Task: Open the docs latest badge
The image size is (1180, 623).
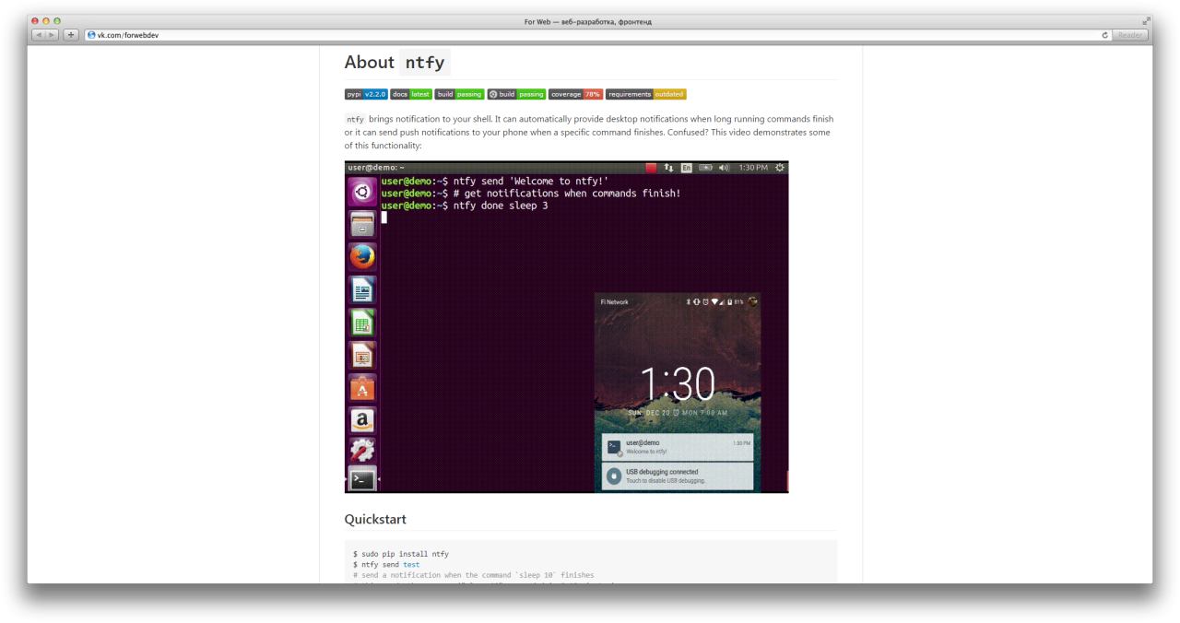Action: pyautogui.click(x=411, y=94)
